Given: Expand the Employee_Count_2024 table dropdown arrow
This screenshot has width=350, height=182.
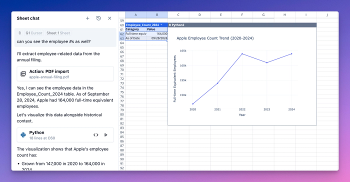Looking at the screenshot, I should 161,25.
